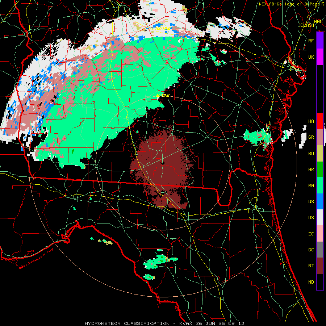
Task: Select the BD big drops swatch
Action: [320, 153]
